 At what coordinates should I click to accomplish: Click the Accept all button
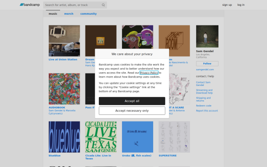click(132, 101)
